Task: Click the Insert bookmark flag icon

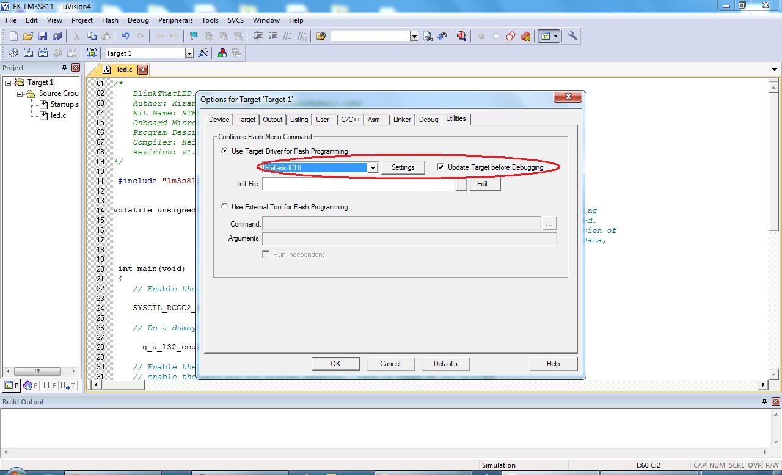Action: click(x=194, y=37)
